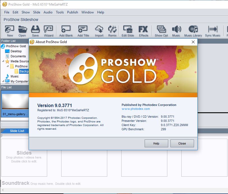Click the GPU Benchmark value 299

point(163,129)
